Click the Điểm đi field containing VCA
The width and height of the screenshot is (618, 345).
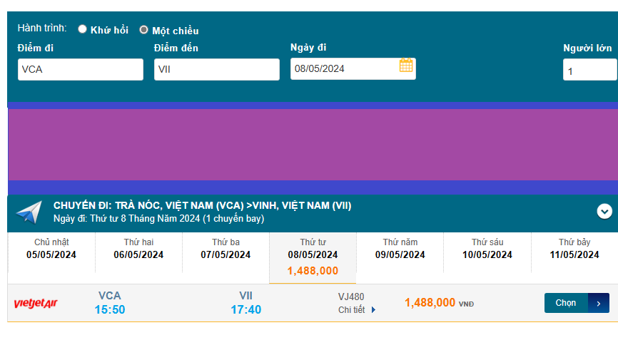(81, 69)
